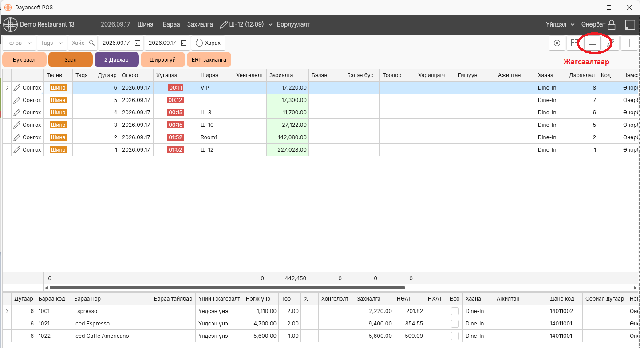Click the lock icon next to Өнөрбат
Image resolution: width=640 pixels, height=348 pixels.
[612, 24]
